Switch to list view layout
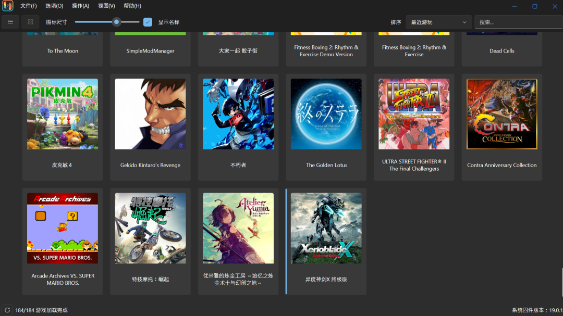This screenshot has height=316, width=563. click(x=10, y=22)
